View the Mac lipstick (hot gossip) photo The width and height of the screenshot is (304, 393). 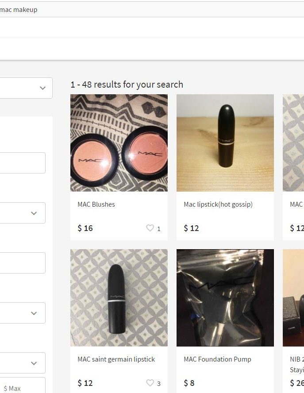click(225, 143)
